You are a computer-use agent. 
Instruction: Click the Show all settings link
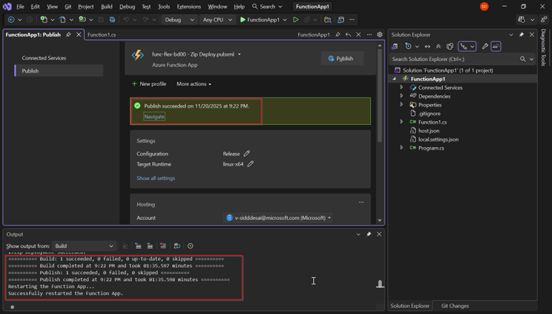[155, 178]
